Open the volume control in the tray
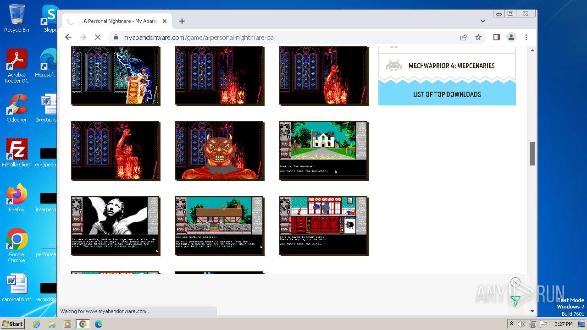This screenshot has height=330, width=587. point(521,324)
